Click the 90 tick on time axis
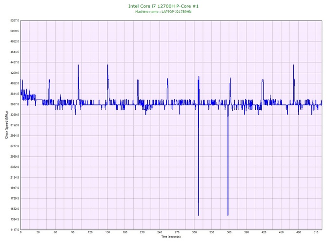 [73, 232]
